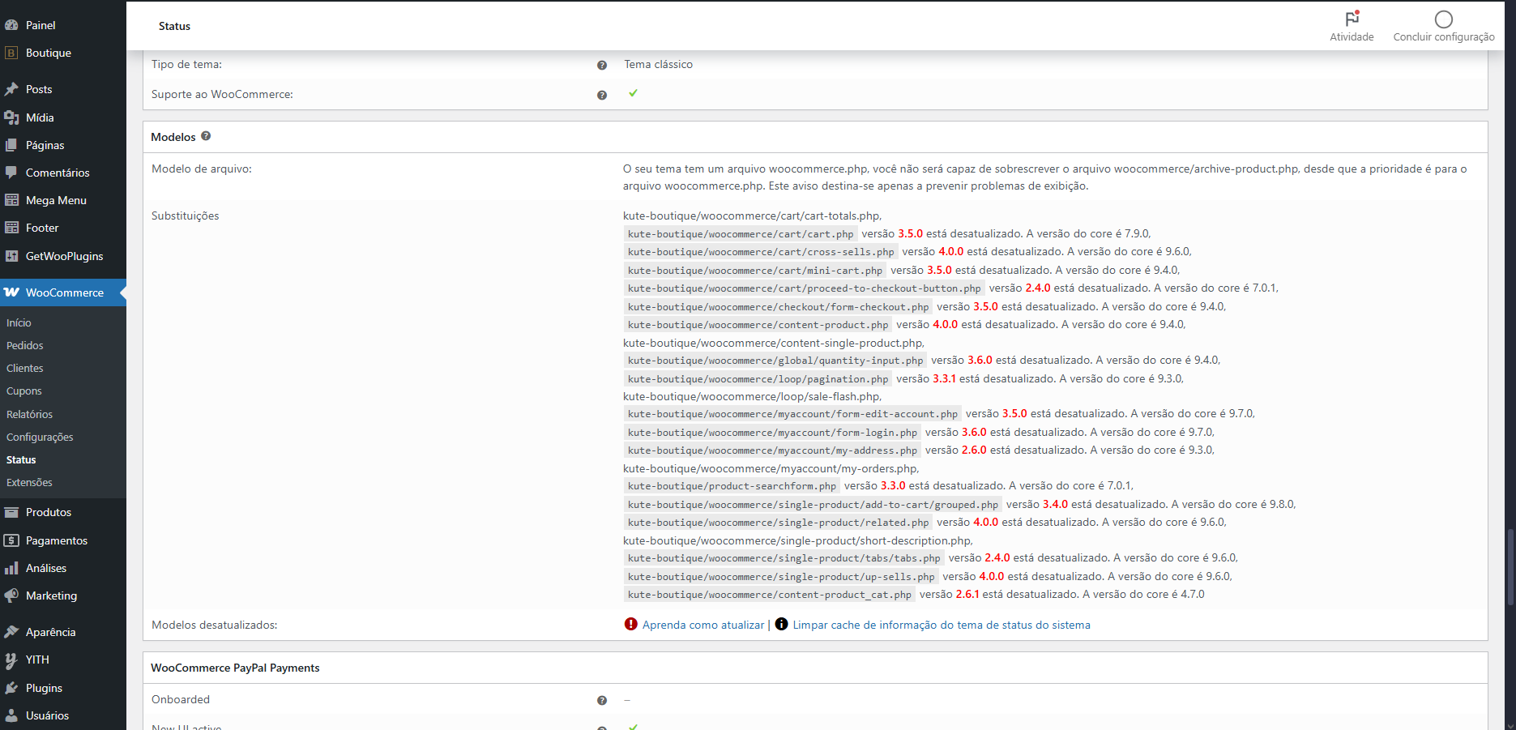Open the Mídia library icon
This screenshot has height=730, width=1516.
click(11, 117)
